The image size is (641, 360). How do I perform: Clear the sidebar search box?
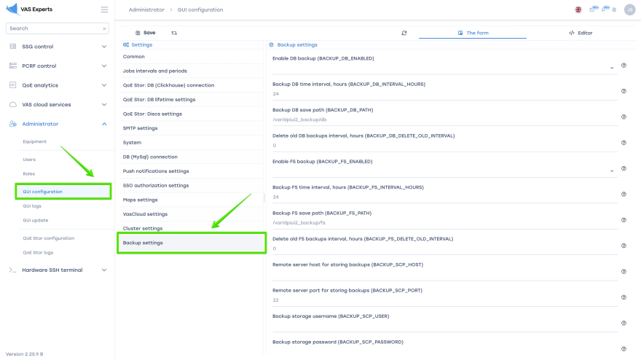coord(104,28)
